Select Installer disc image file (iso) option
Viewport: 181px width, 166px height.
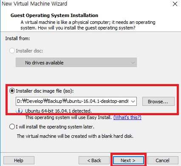click(12, 91)
